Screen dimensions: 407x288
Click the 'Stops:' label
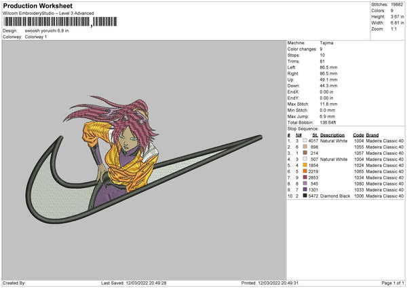[294, 55]
